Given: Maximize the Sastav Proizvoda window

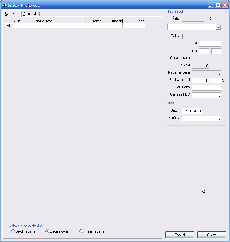Looking at the screenshot, I should 218,5.
